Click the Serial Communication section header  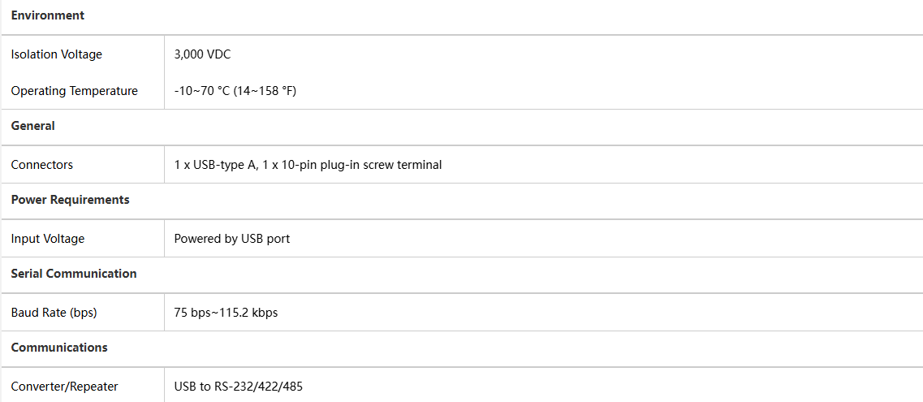pyautogui.click(x=73, y=274)
